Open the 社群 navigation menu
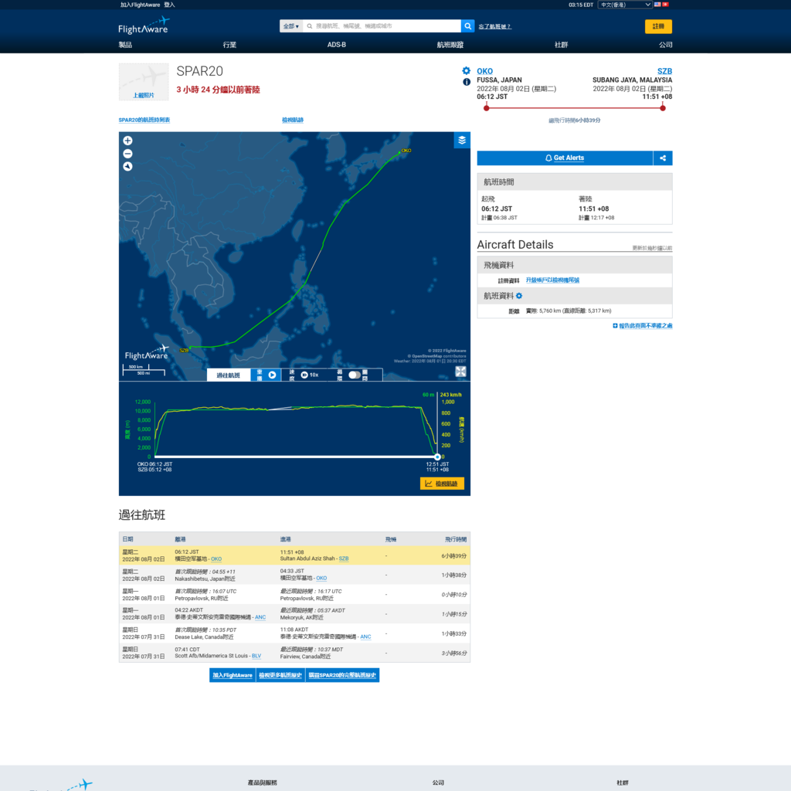 [x=561, y=45]
